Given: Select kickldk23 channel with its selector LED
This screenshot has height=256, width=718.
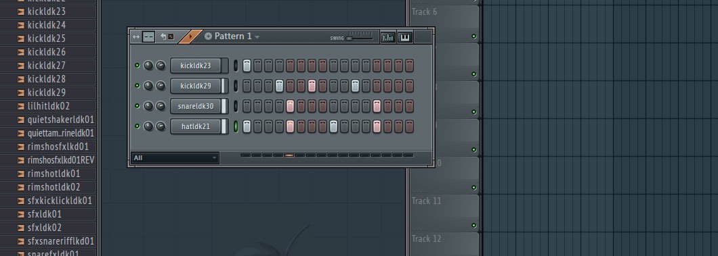Looking at the screenshot, I should tap(236, 66).
